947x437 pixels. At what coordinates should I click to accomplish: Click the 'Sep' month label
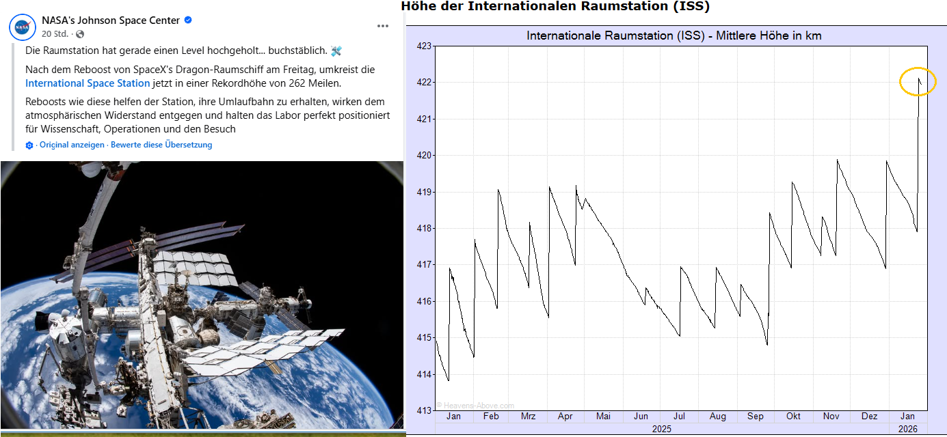pos(756,417)
